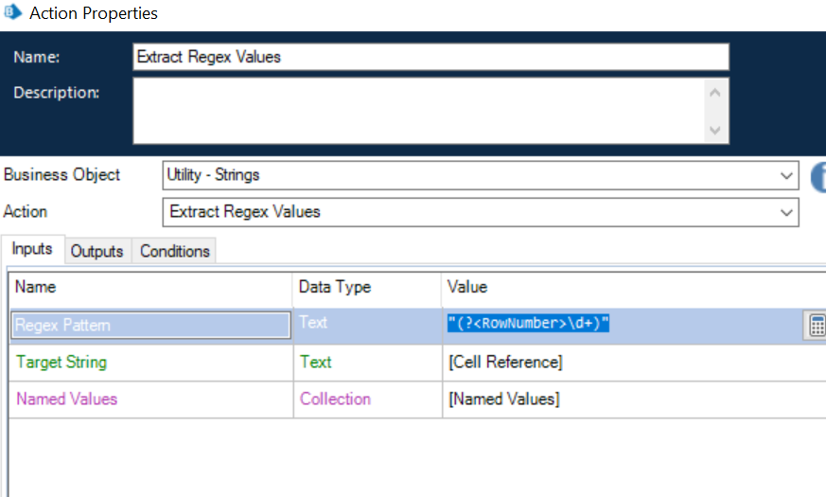Click the Blue Prism window title icon

11,13
